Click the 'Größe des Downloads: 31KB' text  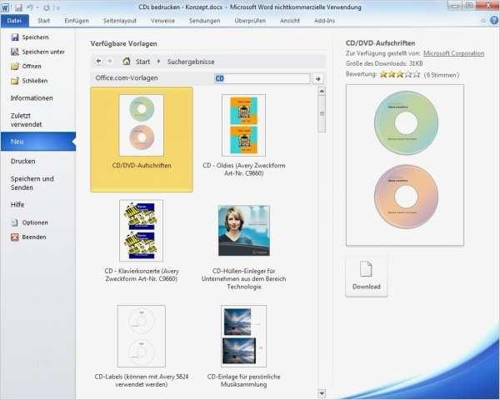[384, 63]
